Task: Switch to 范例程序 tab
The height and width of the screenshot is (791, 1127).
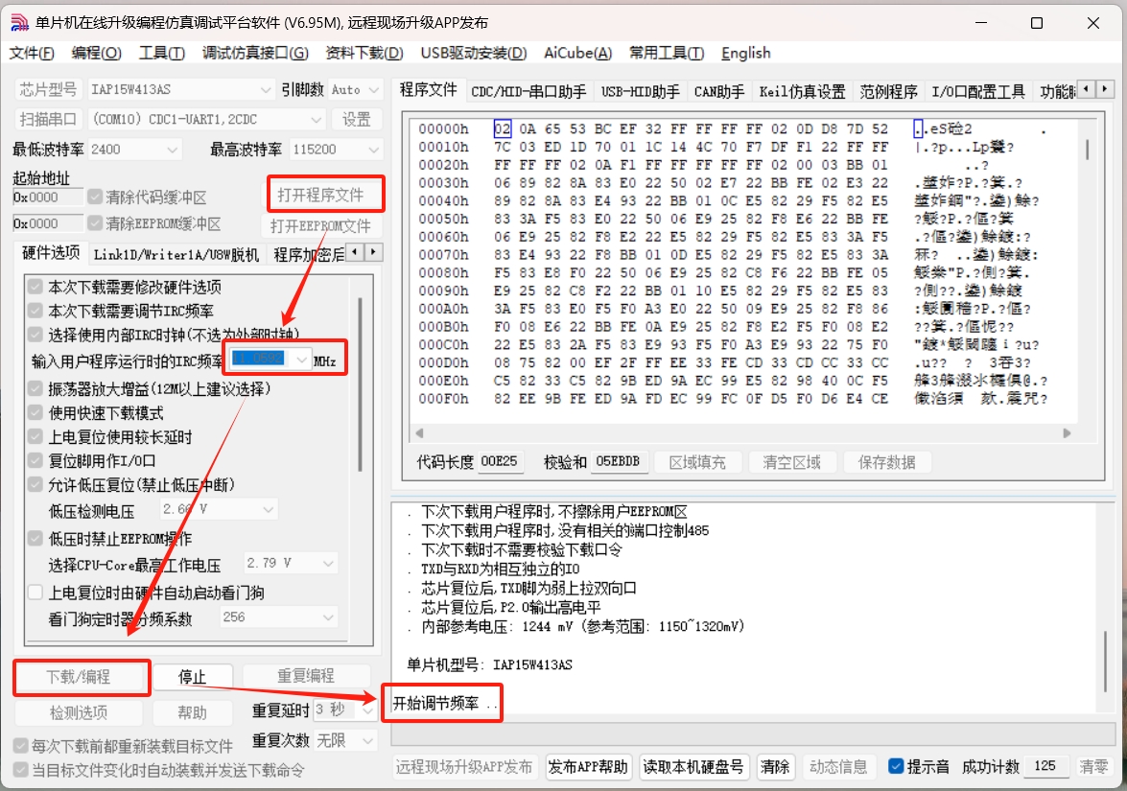Action: (x=888, y=91)
